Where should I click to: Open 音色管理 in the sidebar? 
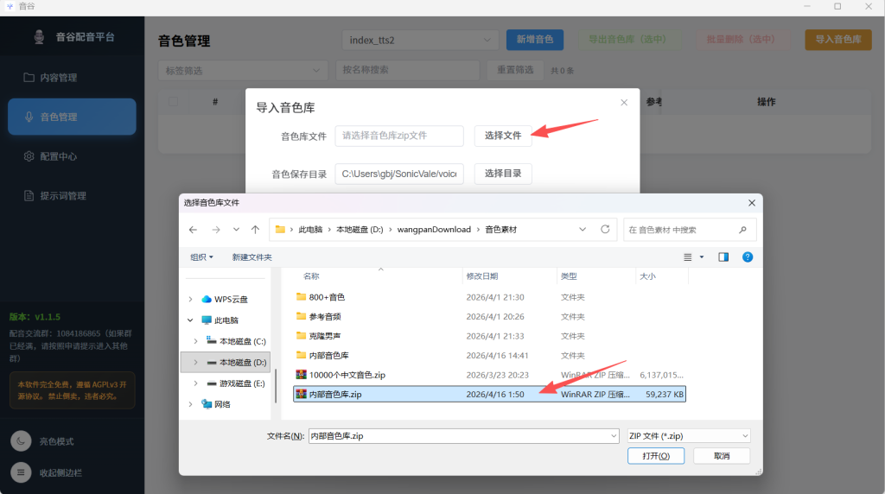[72, 117]
